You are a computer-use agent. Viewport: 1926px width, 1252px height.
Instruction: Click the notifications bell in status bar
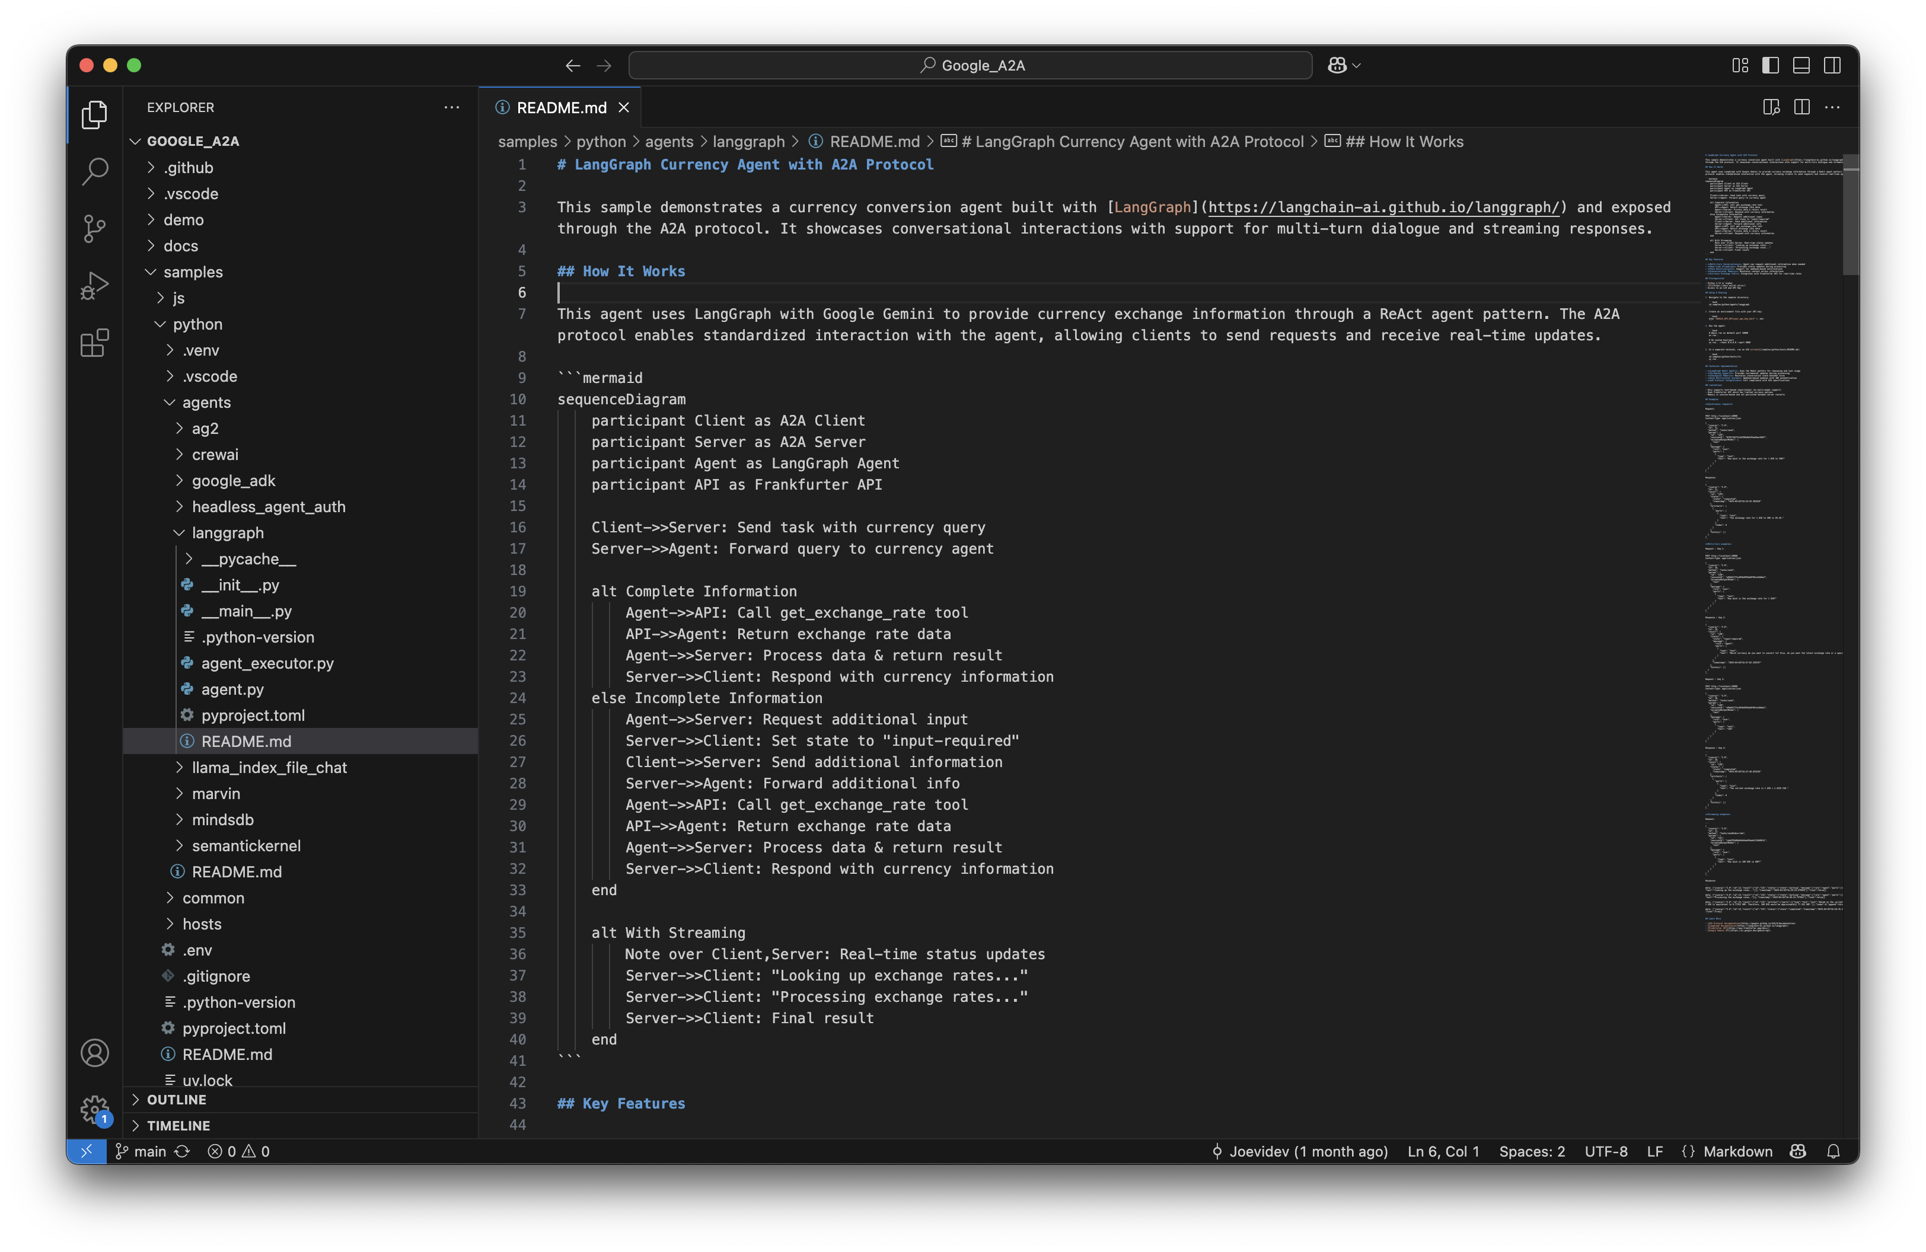click(1833, 1151)
